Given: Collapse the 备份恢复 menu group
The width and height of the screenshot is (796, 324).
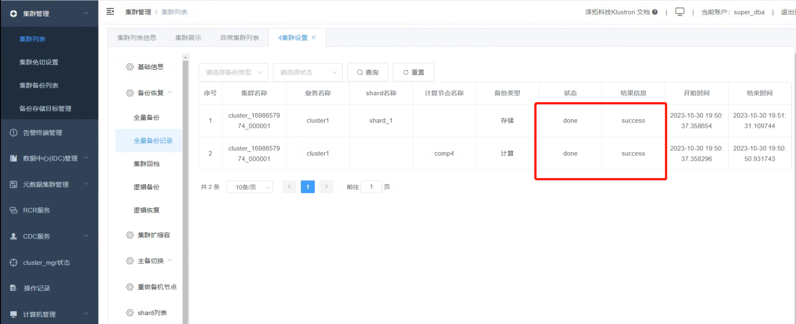Looking at the screenshot, I should click(170, 93).
